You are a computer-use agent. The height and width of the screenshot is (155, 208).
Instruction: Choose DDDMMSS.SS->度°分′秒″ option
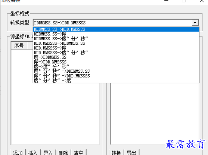[x=116, y=39]
